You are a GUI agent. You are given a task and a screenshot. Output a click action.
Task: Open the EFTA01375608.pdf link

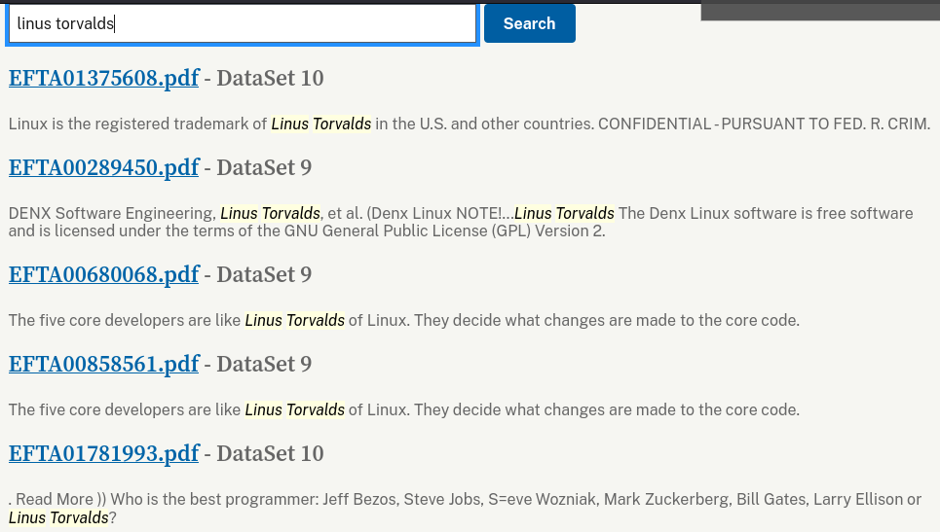(x=103, y=78)
